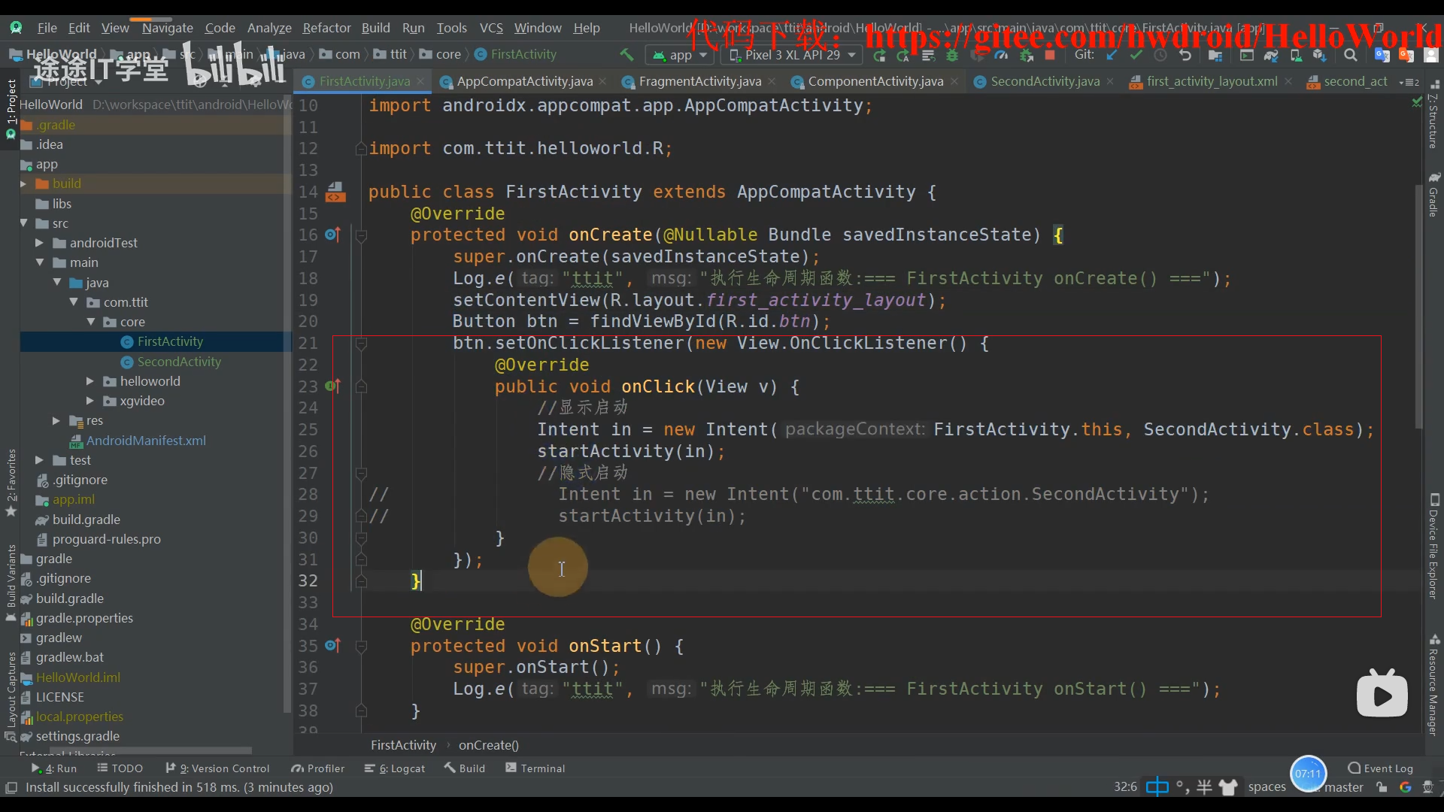
Task: Open the app run configuration dropdown
Action: [x=680, y=55]
